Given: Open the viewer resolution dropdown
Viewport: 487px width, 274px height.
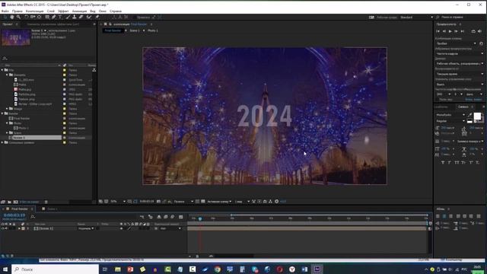Looking at the screenshot, I should point(183,201).
